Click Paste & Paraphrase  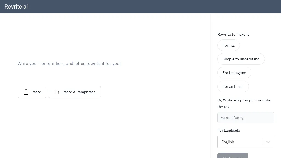pos(75,92)
